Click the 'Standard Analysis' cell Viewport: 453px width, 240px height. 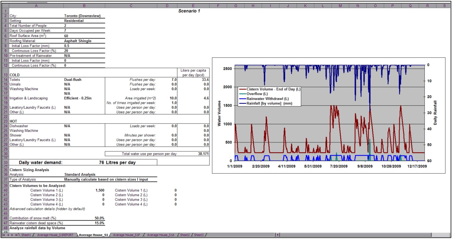coord(80,175)
